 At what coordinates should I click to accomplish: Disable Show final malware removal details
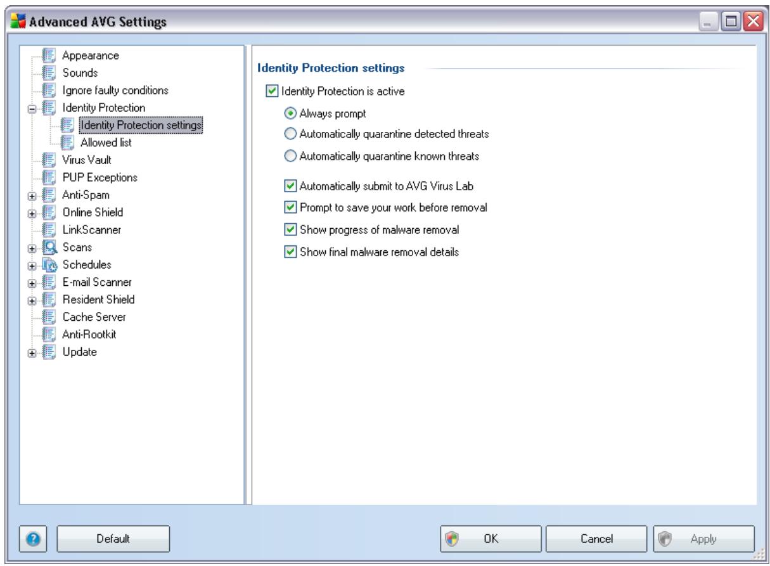pyautogui.click(x=290, y=252)
